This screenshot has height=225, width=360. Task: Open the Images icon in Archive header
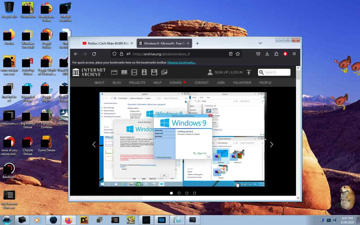pyautogui.click(x=164, y=72)
